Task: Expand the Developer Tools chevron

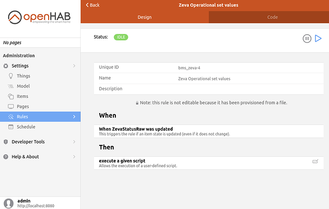Action: pos(74,142)
